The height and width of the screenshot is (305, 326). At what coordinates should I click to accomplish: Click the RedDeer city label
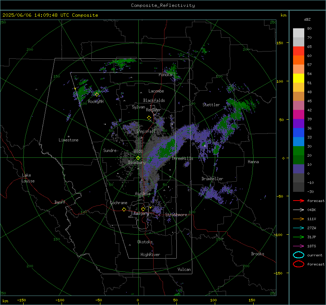[154, 110]
